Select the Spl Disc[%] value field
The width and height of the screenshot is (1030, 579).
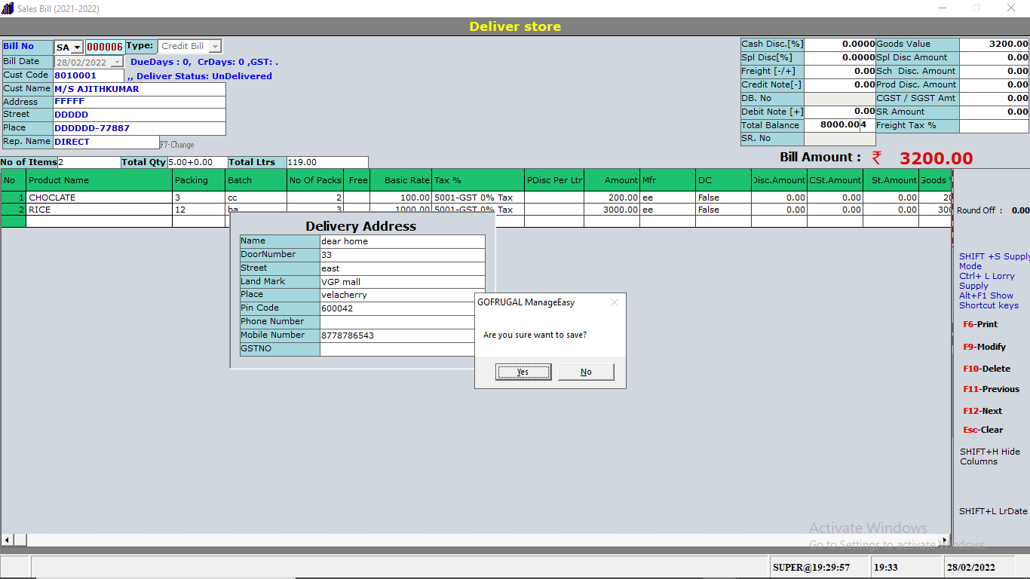(840, 58)
